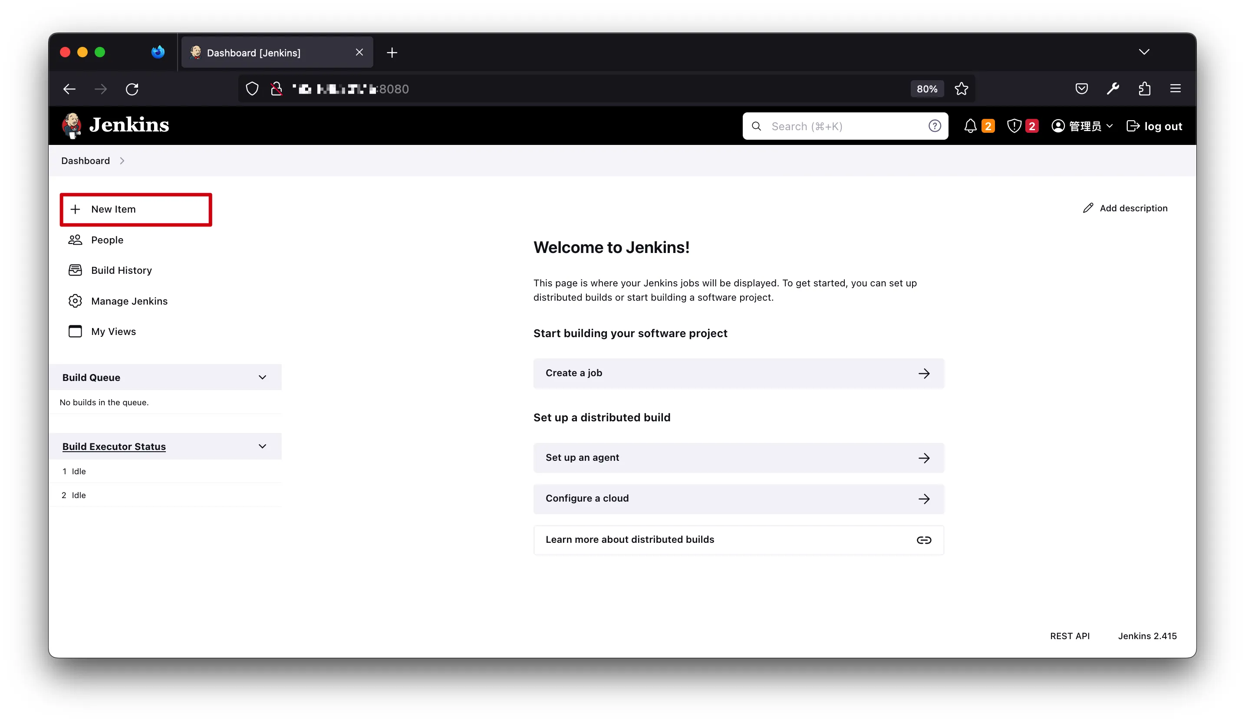Focus the Jenkins search field
This screenshot has height=722, width=1245.
tap(845, 126)
